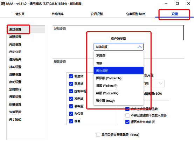Screen dimensions: 194x147
Task: Select 国际服 (YoStarEN) option
Action: coord(118,78)
